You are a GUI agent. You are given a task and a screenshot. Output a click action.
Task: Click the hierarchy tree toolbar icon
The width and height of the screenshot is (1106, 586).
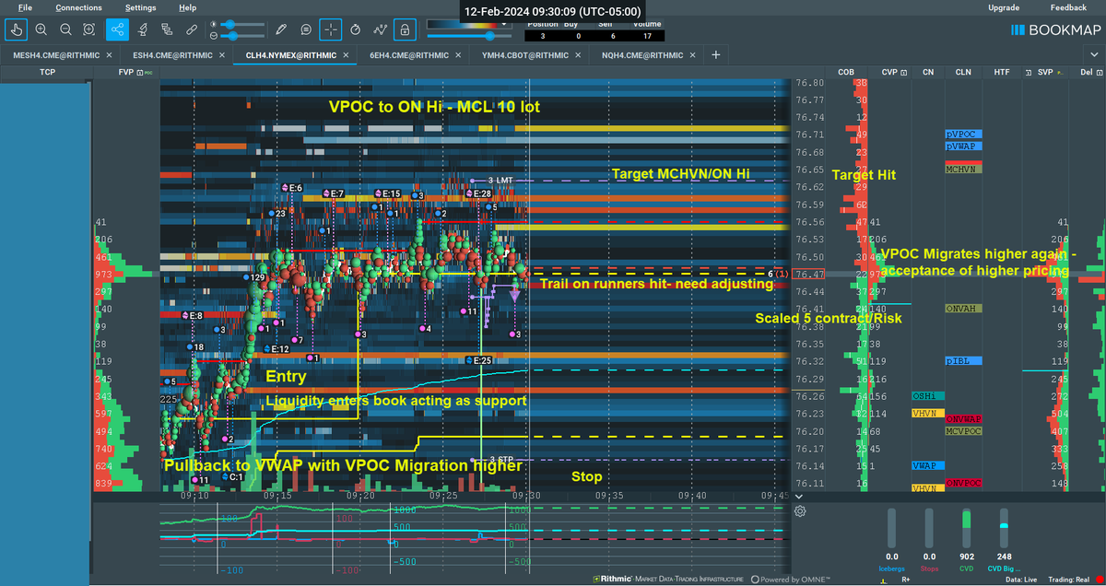(166, 29)
